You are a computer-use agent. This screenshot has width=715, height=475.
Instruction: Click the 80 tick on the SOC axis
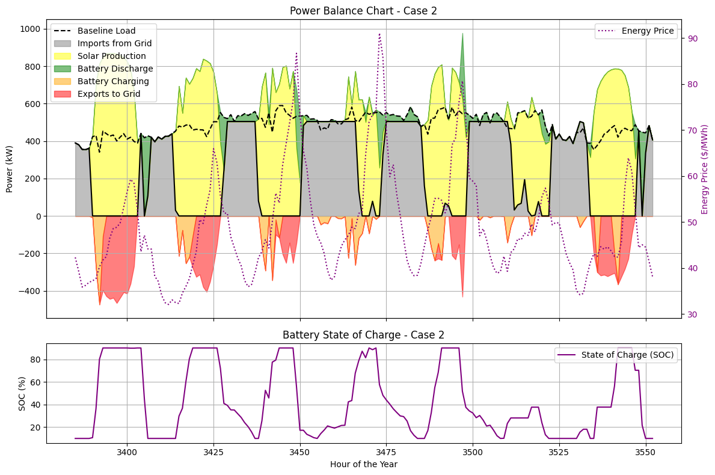tap(35, 360)
